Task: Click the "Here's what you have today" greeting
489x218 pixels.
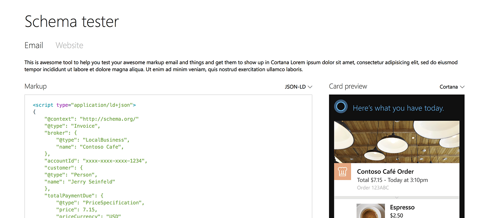Action: click(398, 108)
